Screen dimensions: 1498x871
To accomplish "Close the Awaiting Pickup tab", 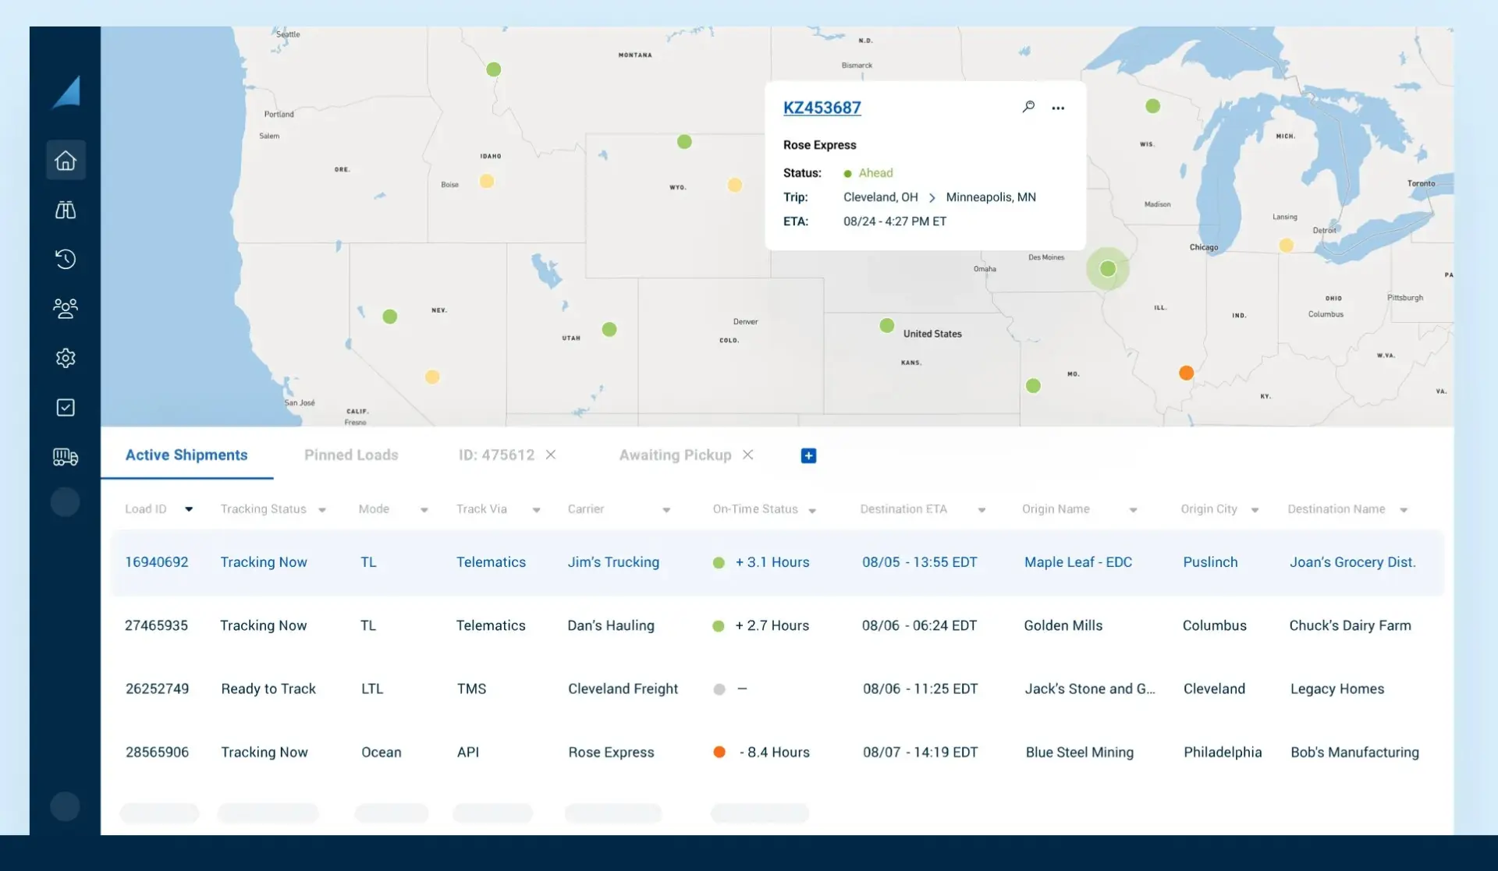I will point(747,455).
